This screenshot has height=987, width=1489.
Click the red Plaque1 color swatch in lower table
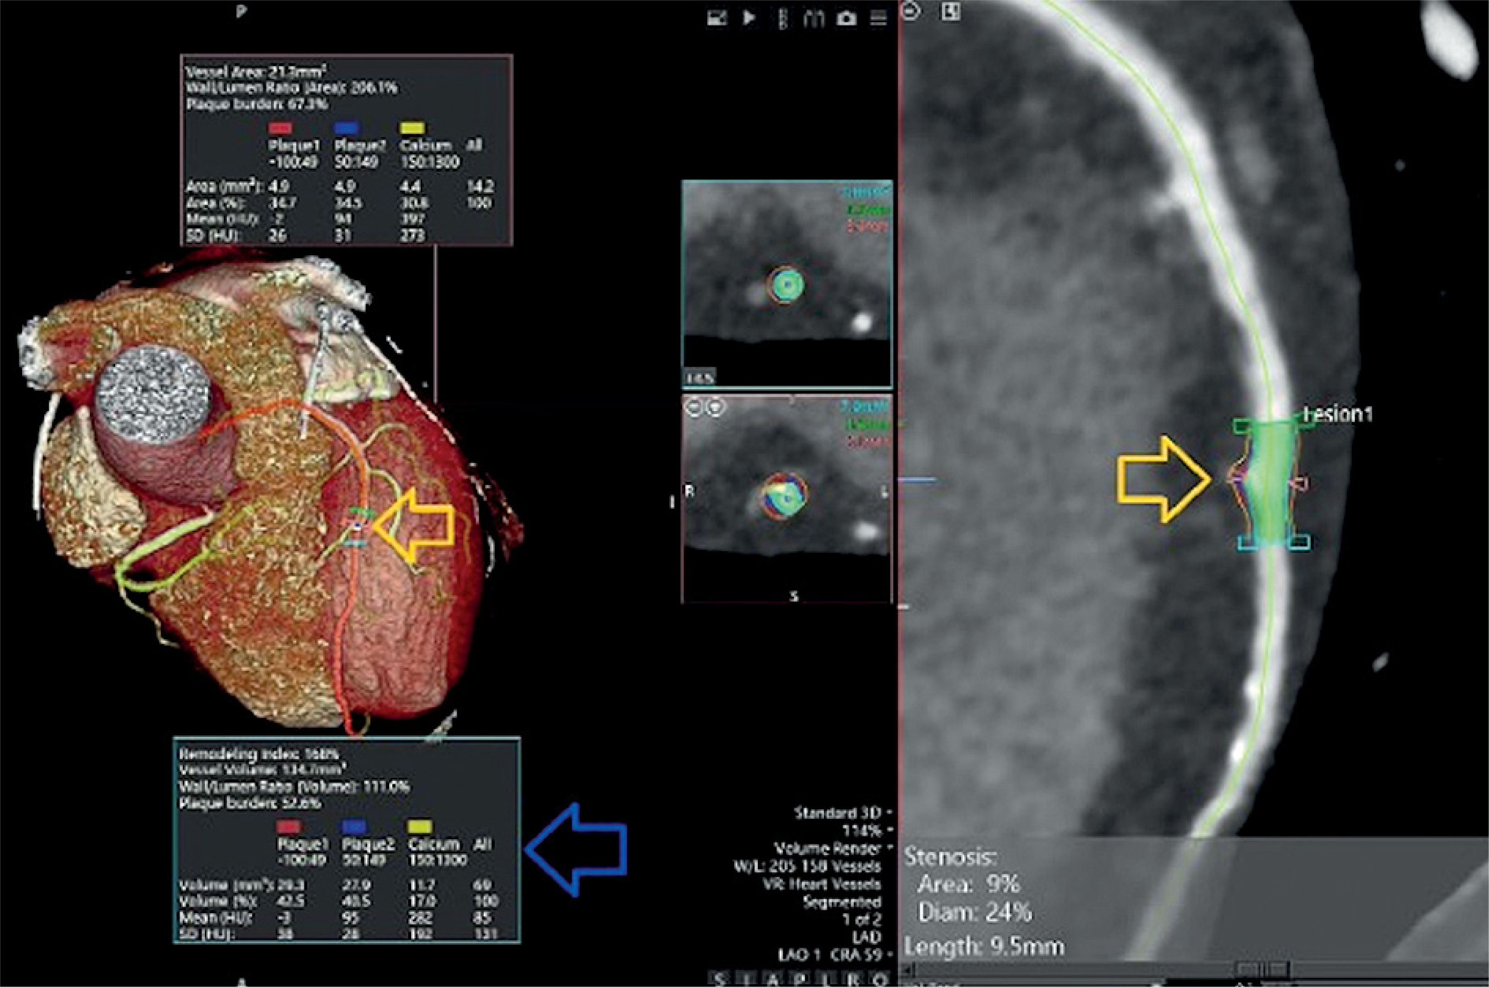[x=288, y=827]
